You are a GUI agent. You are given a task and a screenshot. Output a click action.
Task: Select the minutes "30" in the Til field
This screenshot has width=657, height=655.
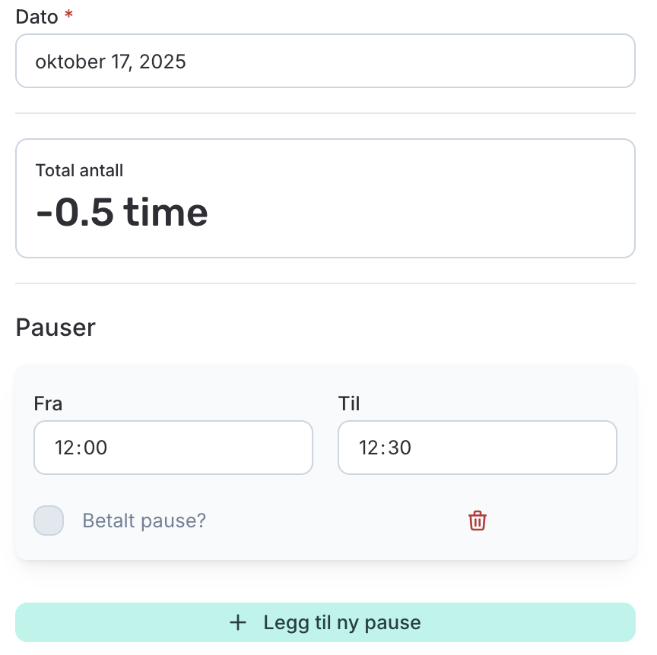pos(400,448)
